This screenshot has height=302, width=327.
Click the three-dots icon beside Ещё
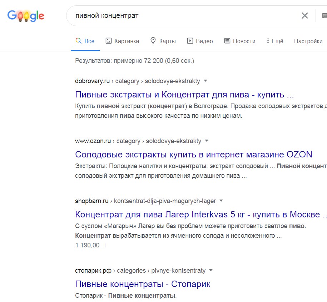[268, 41]
